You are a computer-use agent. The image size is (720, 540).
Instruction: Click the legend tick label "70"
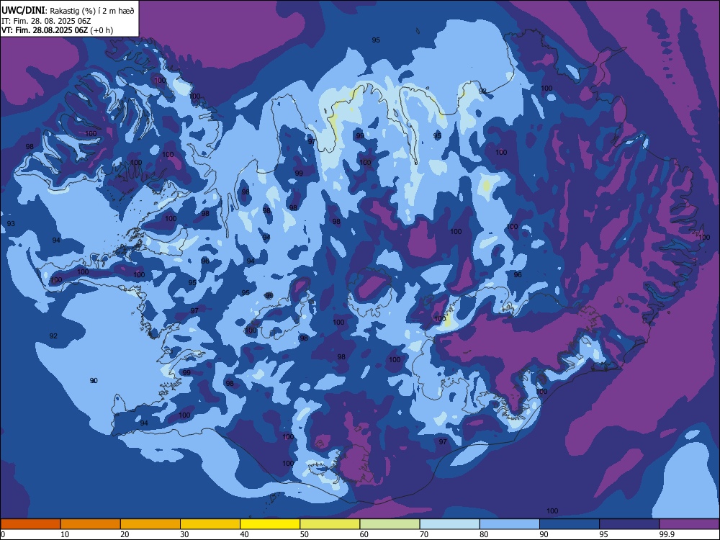coord(424,534)
